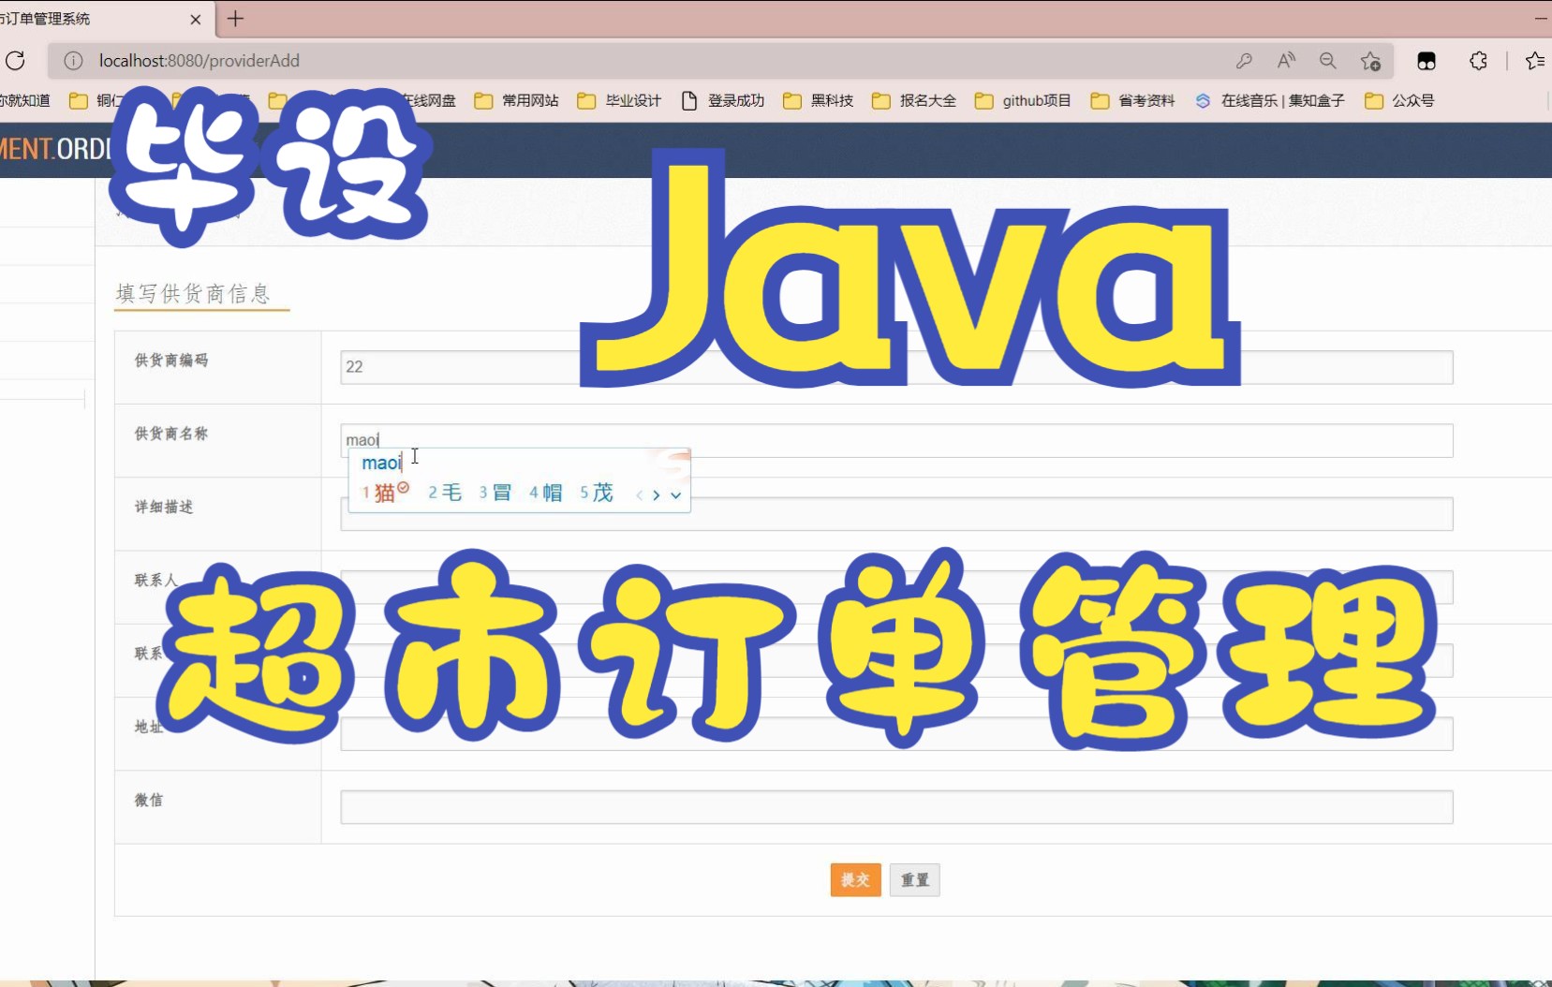Screen dimensions: 1552x987
Task: Open the 登录成功 bookmark
Action: [723, 100]
